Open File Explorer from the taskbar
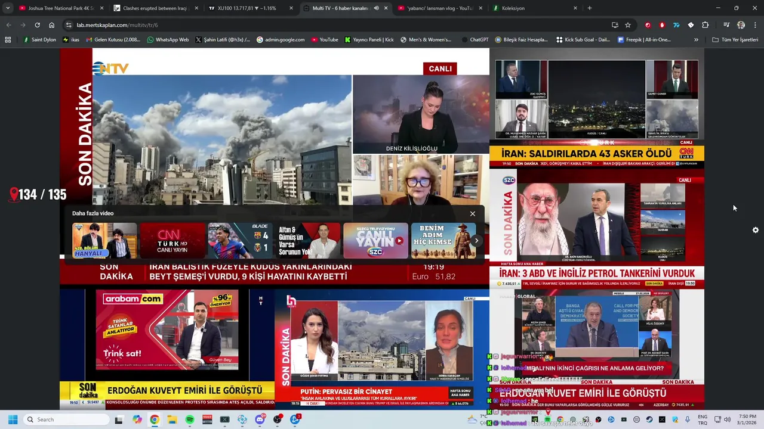 [172, 419]
